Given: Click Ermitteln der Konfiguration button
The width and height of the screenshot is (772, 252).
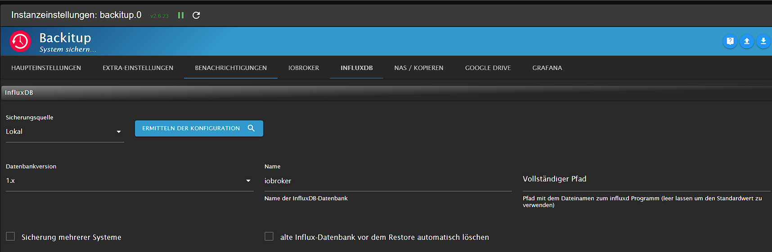Looking at the screenshot, I should 199,128.
